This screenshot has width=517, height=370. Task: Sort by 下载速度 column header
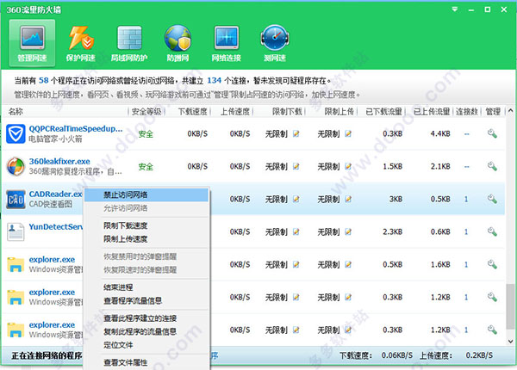tap(192, 112)
